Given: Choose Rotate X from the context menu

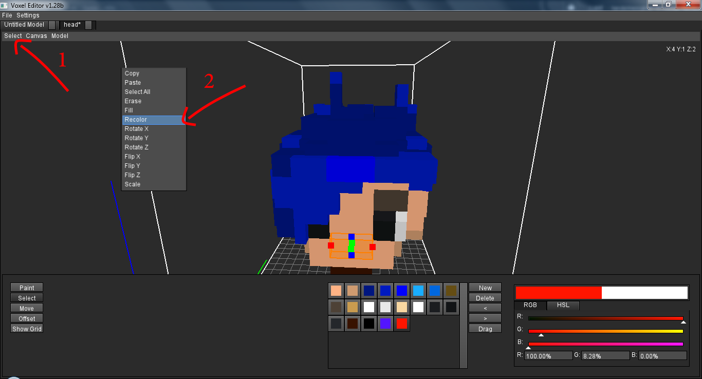Looking at the screenshot, I should pos(154,129).
